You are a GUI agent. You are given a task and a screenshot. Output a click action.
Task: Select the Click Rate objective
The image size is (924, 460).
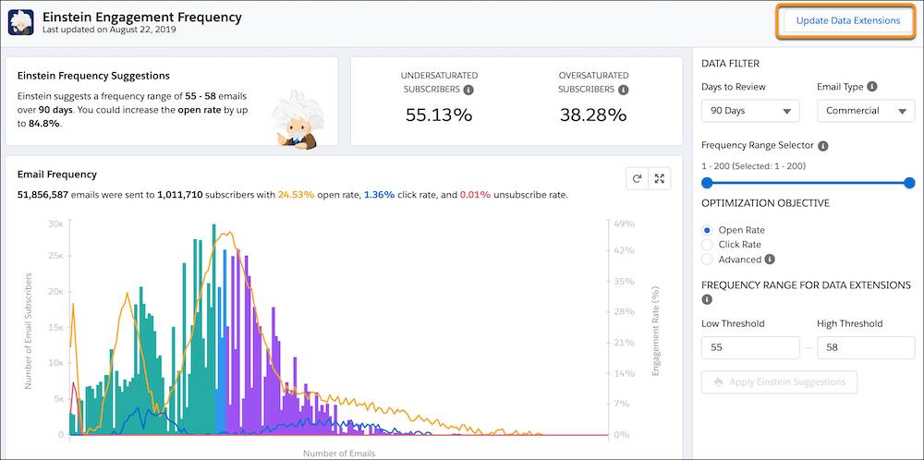tap(707, 245)
